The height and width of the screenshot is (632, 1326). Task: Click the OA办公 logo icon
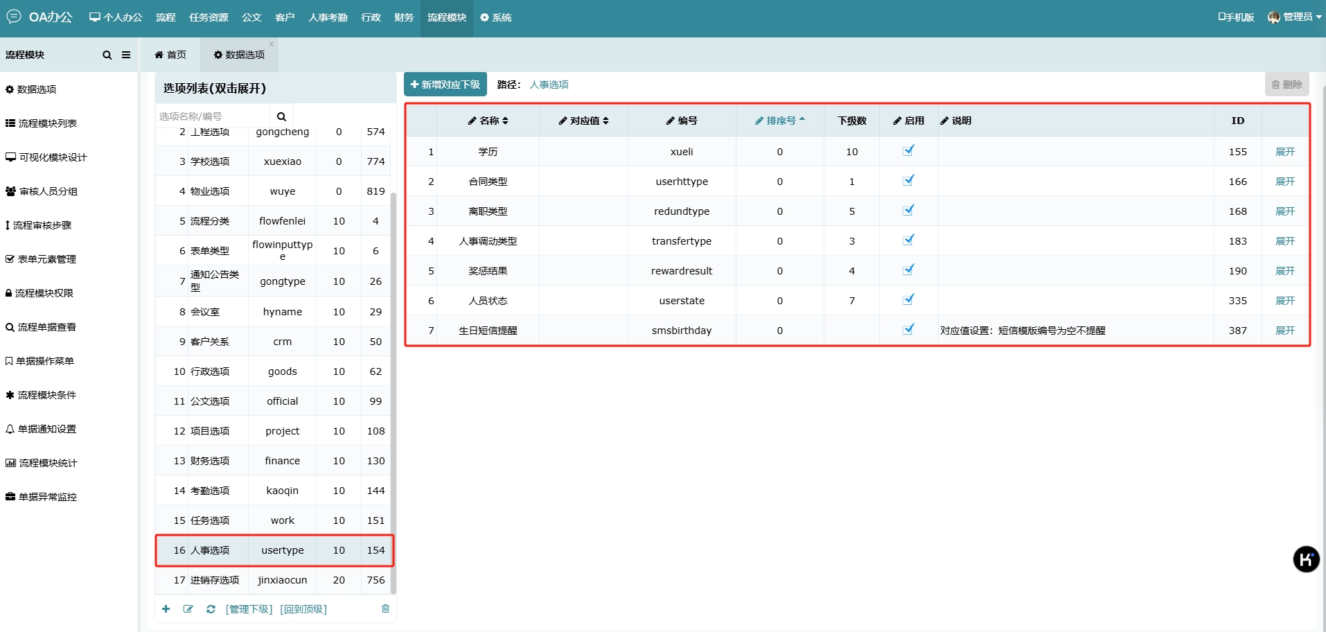pyautogui.click(x=14, y=16)
